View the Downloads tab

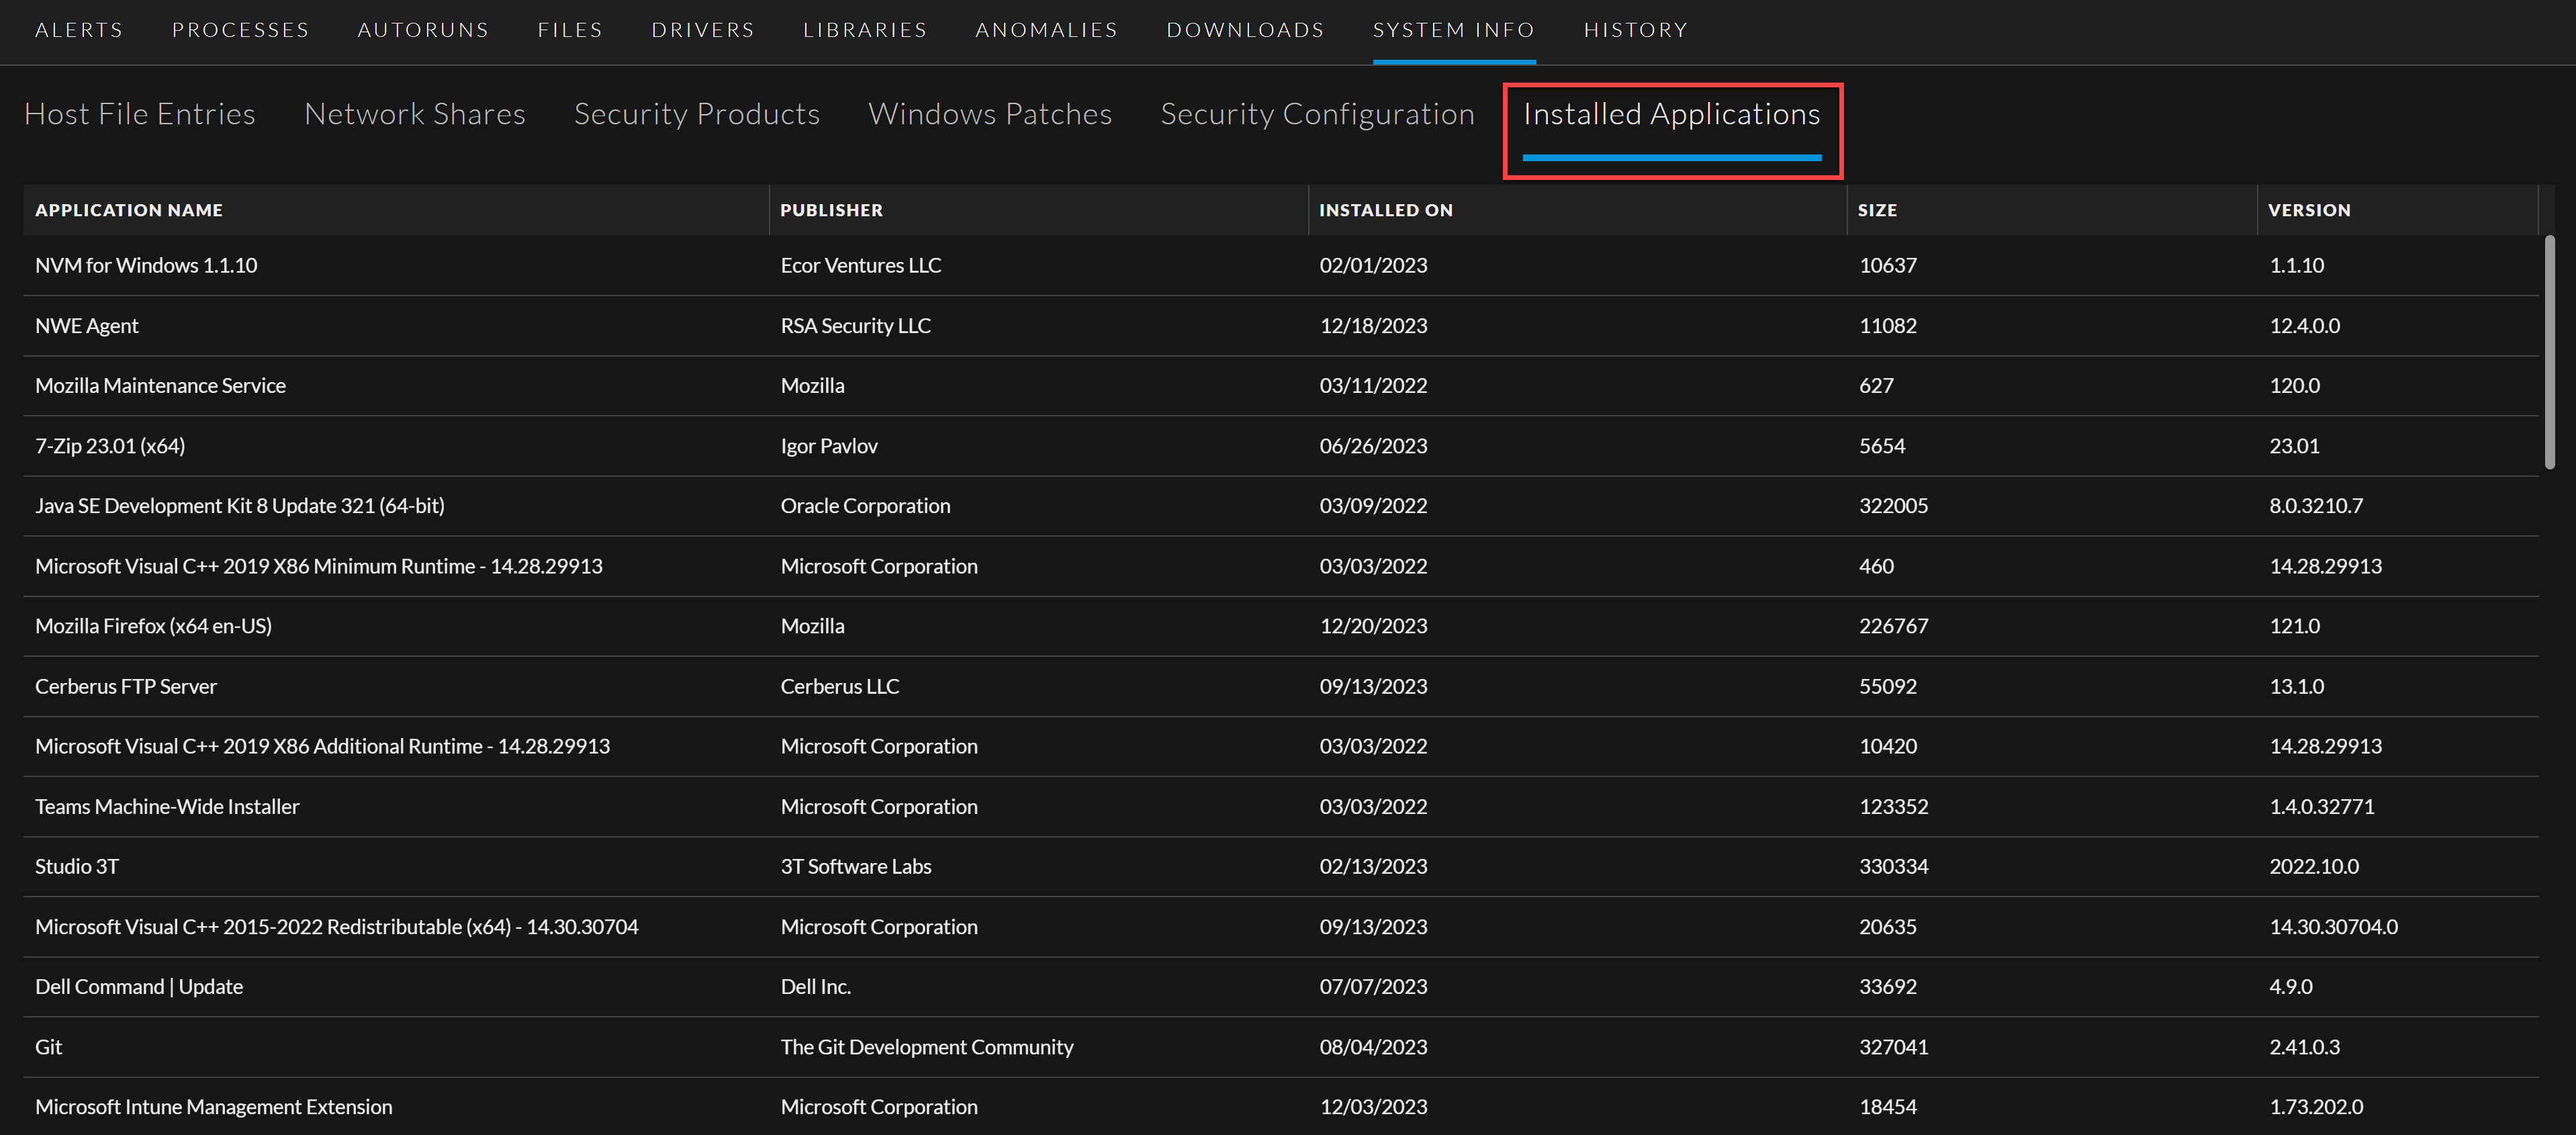point(1245,30)
